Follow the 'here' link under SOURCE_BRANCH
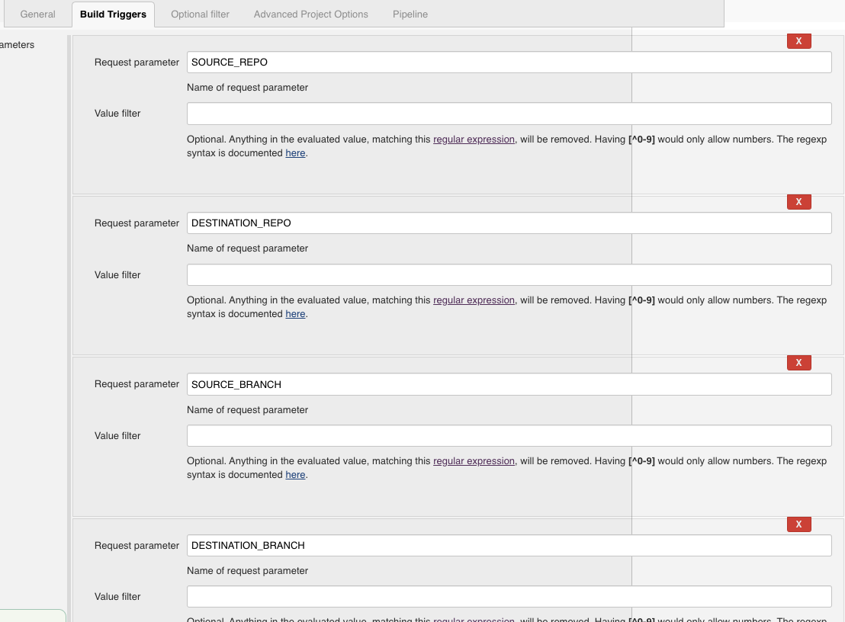The width and height of the screenshot is (845, 622). point(295,475)
